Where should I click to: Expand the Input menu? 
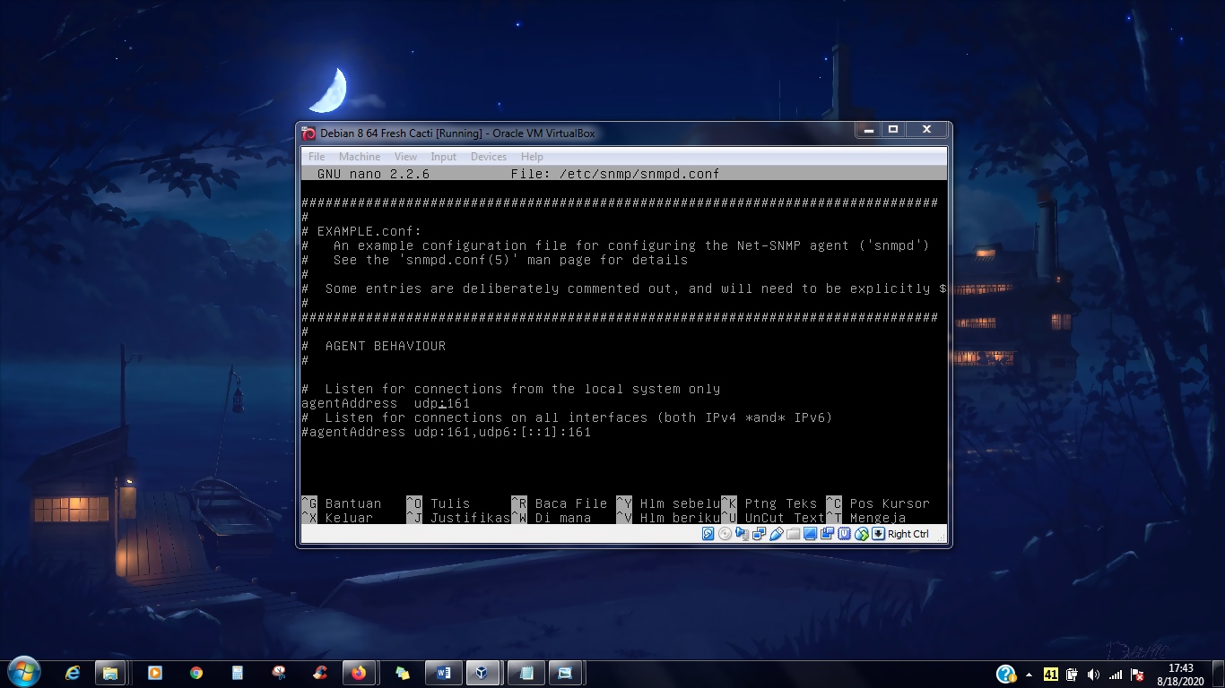point(444,157)
